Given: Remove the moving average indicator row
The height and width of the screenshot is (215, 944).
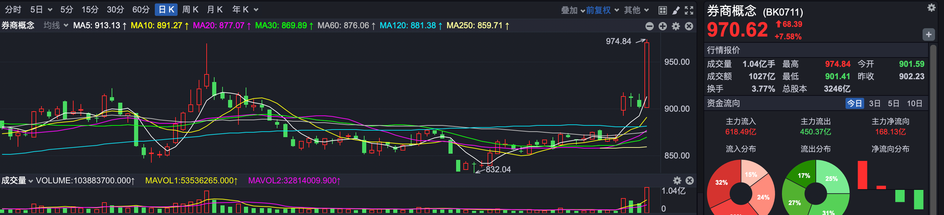Looking at the screenshot, I should click(689, 26).
